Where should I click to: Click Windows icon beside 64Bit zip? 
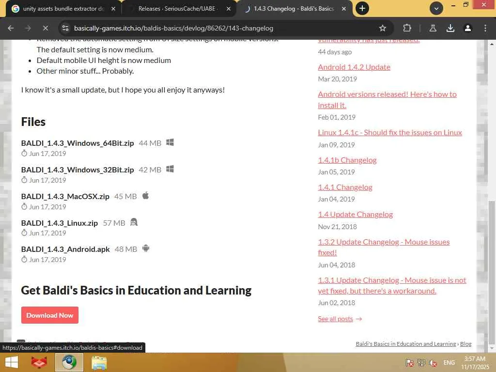(x=170, y=142)
